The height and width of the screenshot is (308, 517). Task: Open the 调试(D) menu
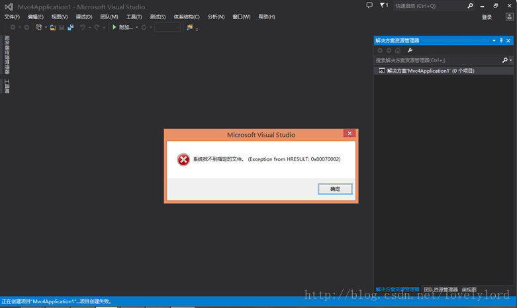[84, 17]
